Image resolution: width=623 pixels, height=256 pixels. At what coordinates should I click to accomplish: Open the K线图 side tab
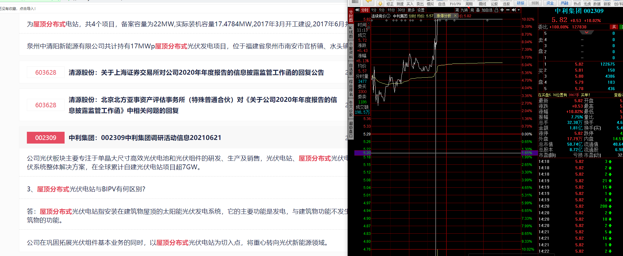351,32
